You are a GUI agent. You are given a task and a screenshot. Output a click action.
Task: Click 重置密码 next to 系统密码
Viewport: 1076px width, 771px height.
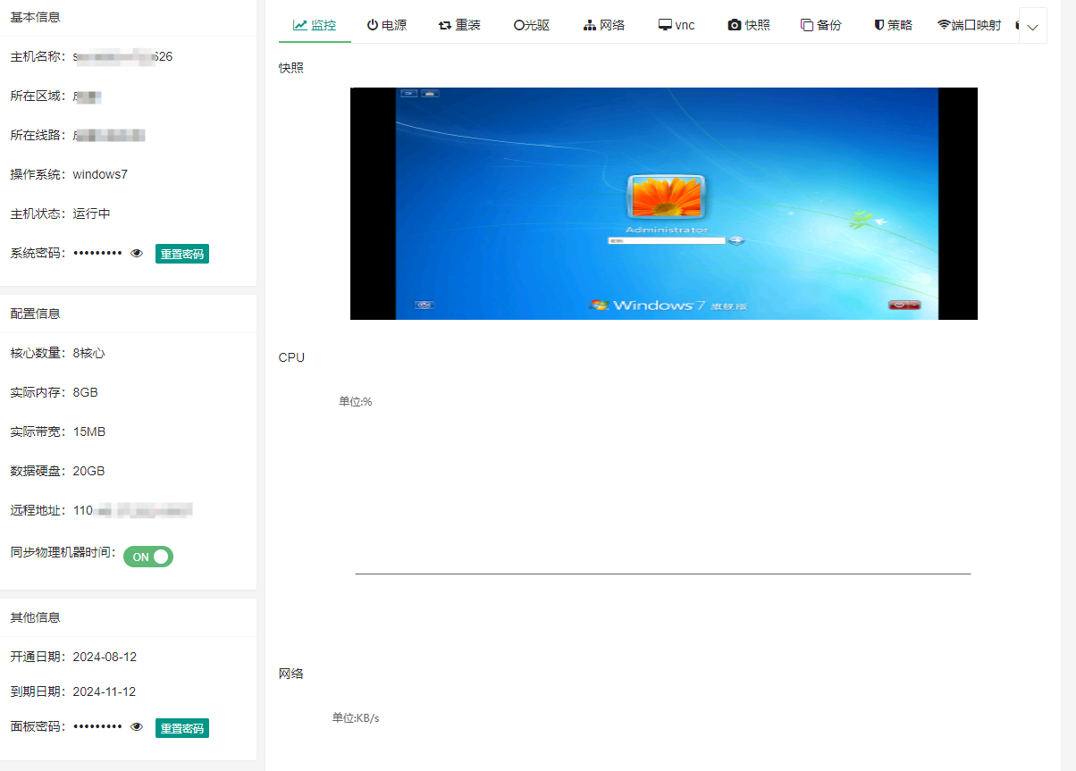182,254
